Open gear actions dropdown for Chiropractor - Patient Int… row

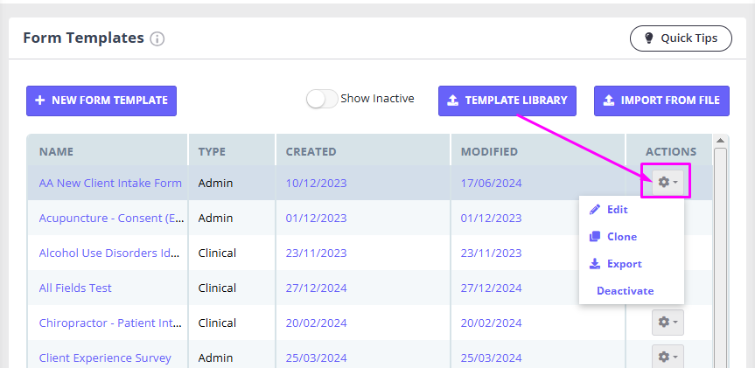[668, 323]
